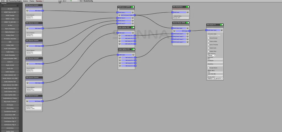Add a 2D DVE module
The width and height of the screenshot is (282, 132).
pyautogui.click(x=10, y=9)
